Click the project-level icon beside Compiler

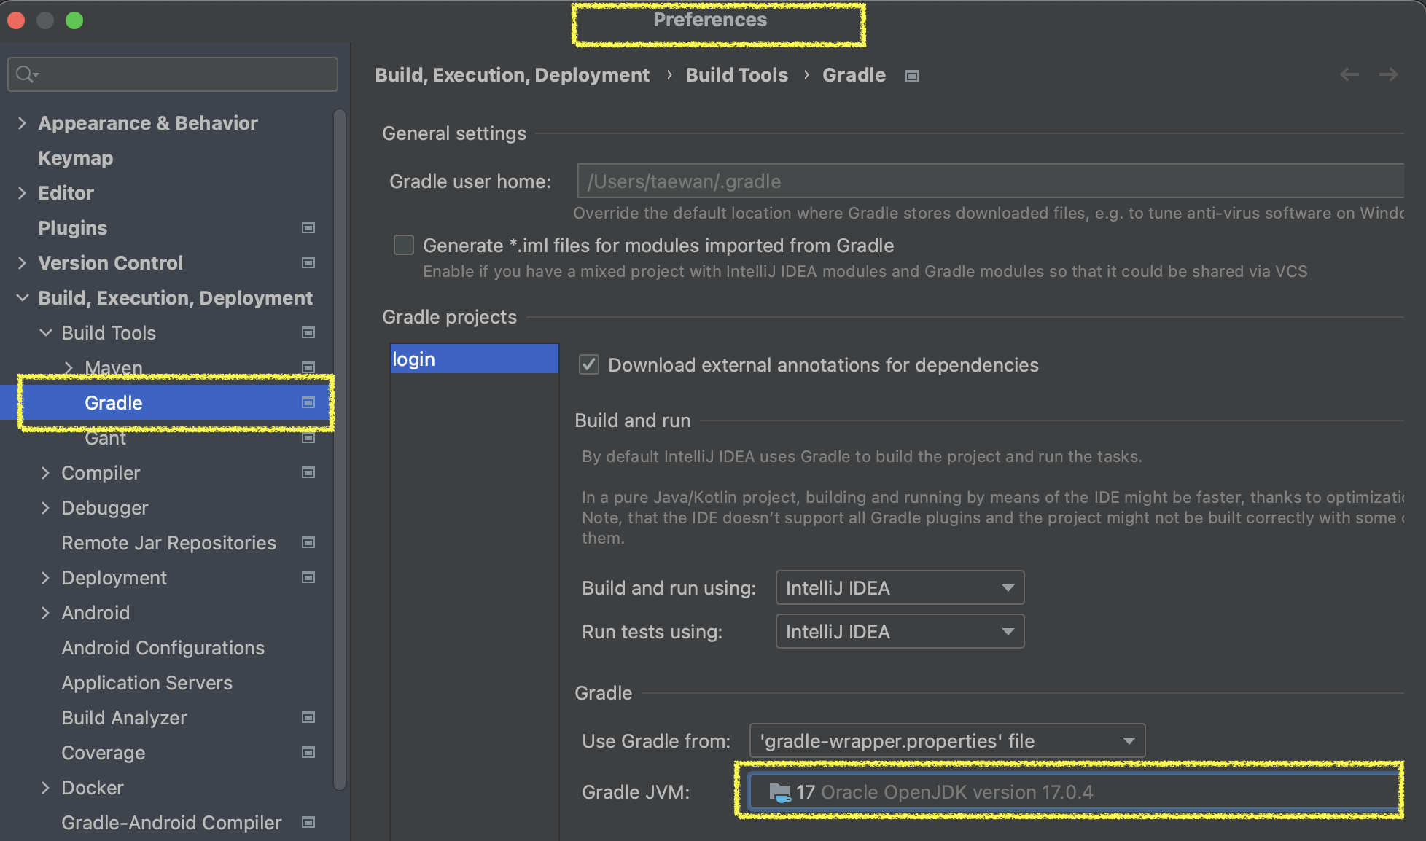308,473
